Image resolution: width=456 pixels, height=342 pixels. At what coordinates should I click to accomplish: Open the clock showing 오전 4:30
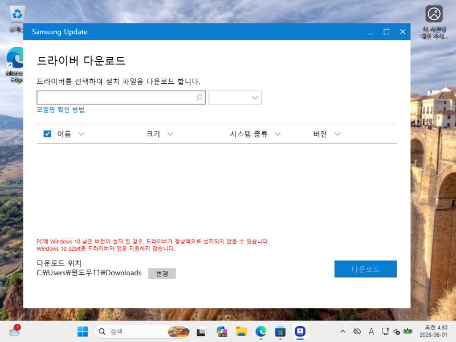[433, 331]
